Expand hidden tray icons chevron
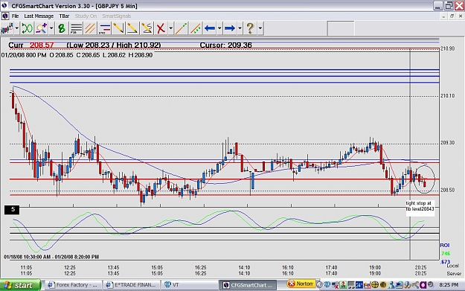 [x=319, y=285]
